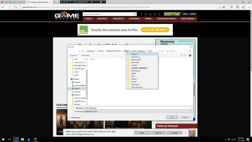
Task: Click the File name input field
Action: [138, 108]
